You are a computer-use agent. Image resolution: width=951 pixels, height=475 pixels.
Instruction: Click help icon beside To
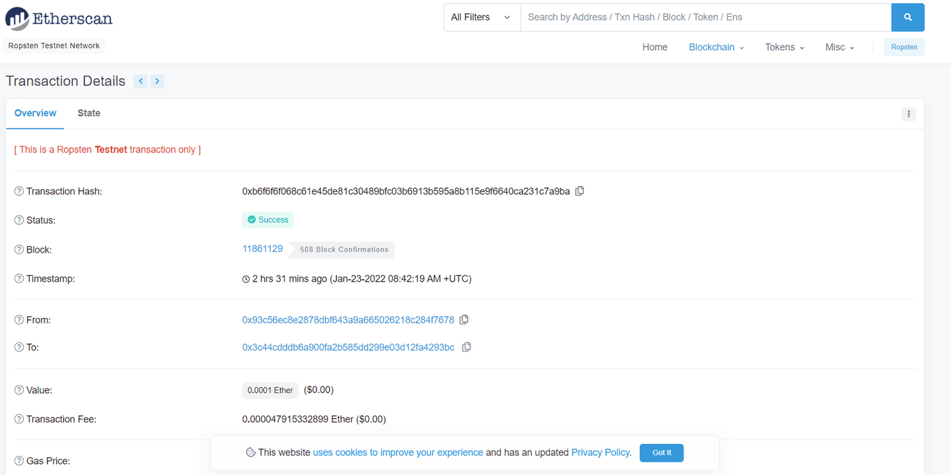coord(19,347)
